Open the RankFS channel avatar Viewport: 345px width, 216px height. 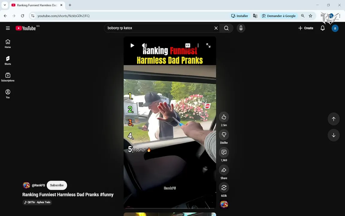26,185
